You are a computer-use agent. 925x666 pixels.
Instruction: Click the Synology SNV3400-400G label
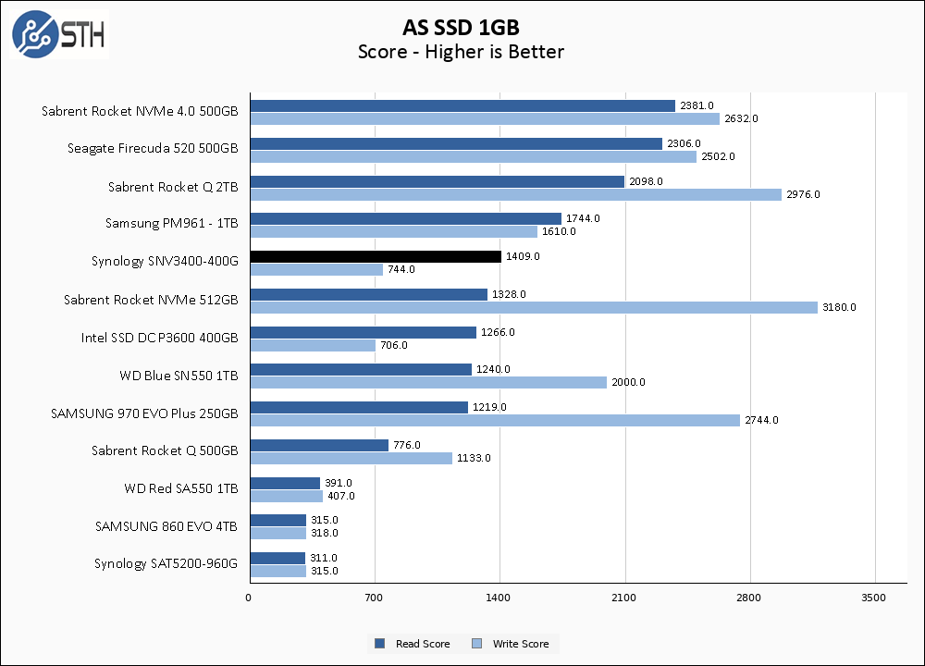point(166,262)
